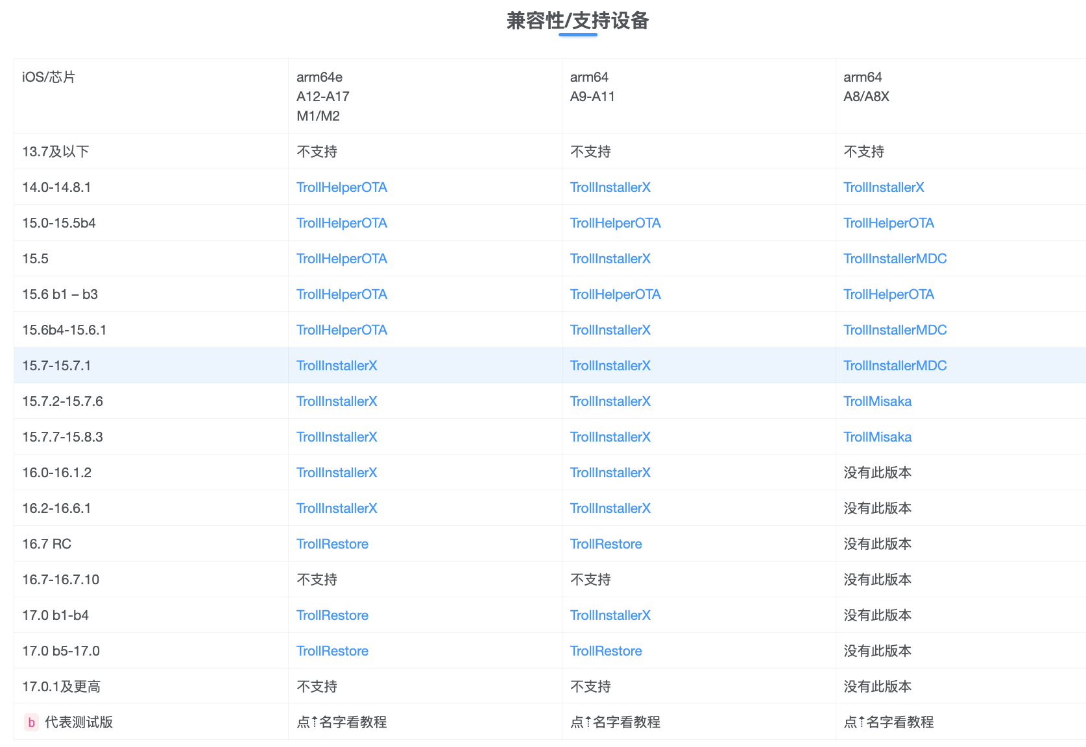Open TrollInstallerMDC for 15.7-15.7.1

click(895, 366)
